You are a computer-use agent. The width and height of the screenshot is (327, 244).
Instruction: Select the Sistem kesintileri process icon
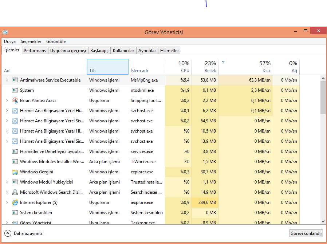[15, 213]
